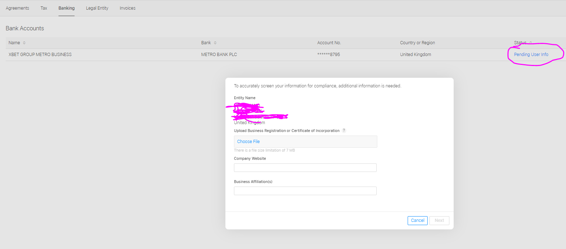Click Choose File to upload certificate
Image resolution: width=566 pixels, height=249 pixels.
[248, 142]
